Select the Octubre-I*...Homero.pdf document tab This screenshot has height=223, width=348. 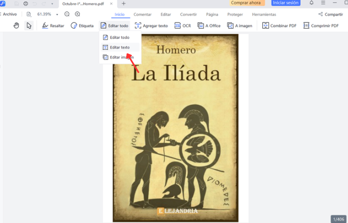point(83,4)
